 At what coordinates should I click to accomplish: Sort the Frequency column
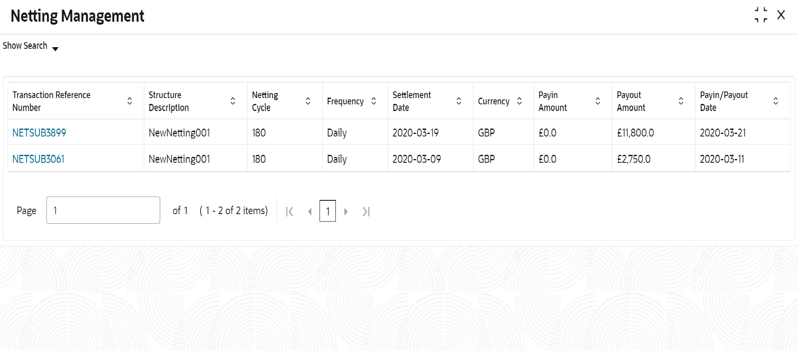pyautogui.click(x=374, y=101)
